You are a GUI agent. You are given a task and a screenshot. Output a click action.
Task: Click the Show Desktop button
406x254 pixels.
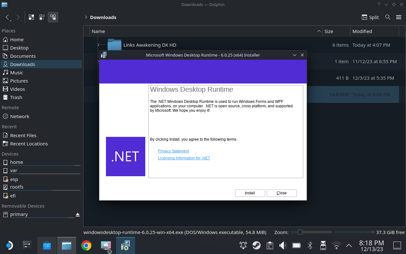[397, 245]
